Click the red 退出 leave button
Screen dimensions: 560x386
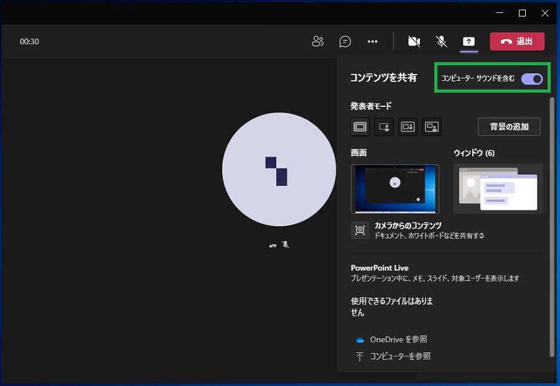point(517,42)
